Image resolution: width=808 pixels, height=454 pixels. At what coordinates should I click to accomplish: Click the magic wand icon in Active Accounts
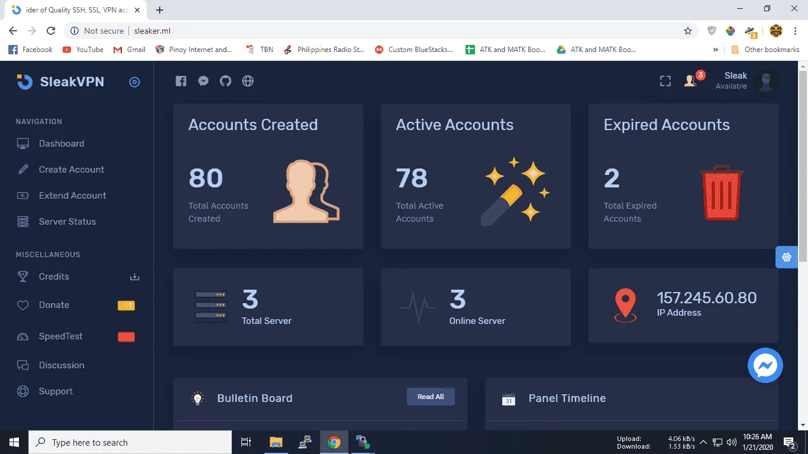(x=515, y=191)
